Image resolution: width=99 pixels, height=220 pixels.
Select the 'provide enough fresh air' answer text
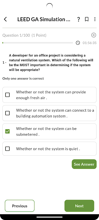coord(51,95)
